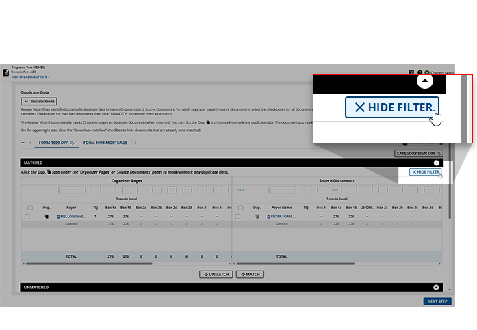Focus the Source Documents TSJ filter field
The image size is (477, 330).
coord(307,190)
